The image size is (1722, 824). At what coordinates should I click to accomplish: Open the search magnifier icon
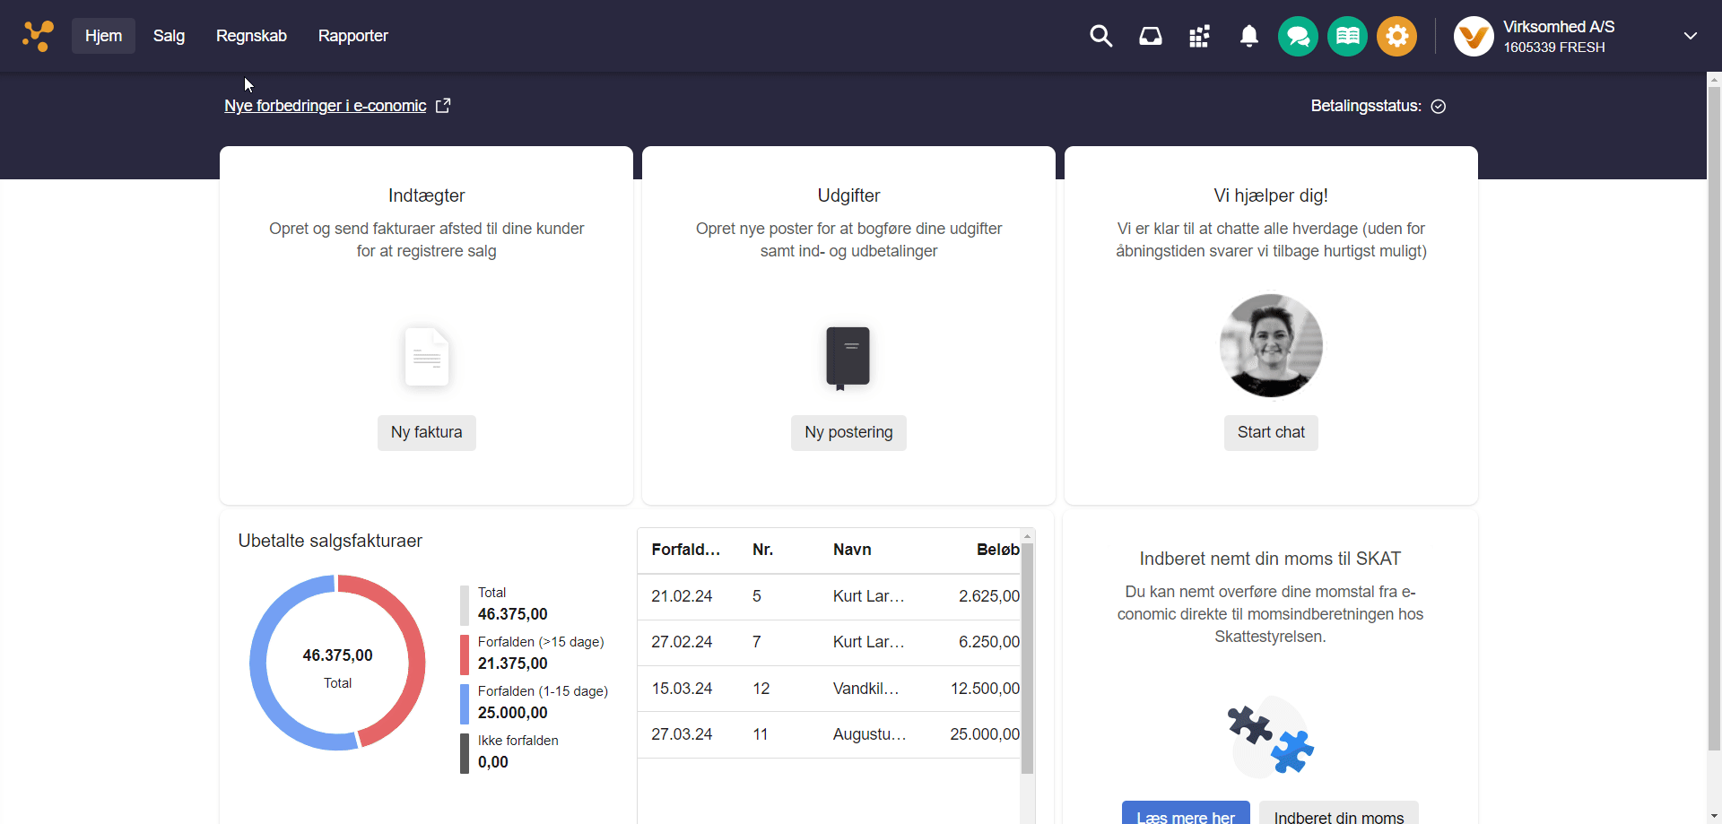pyautogui.click(x=1100, y=36)
